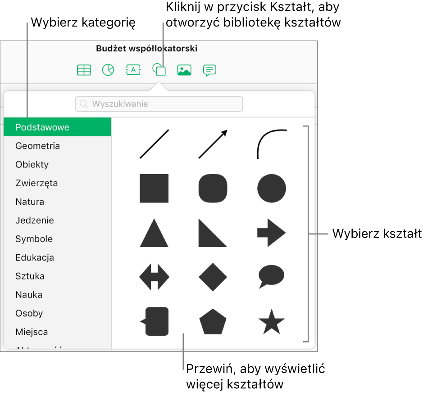Switch to the Natura category
The image size is (423, 396).
tap(58, 201)
